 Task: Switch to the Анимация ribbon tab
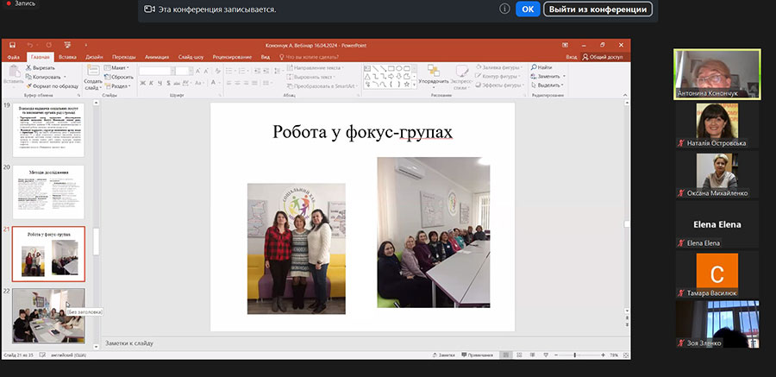click(x=157, y=56)
